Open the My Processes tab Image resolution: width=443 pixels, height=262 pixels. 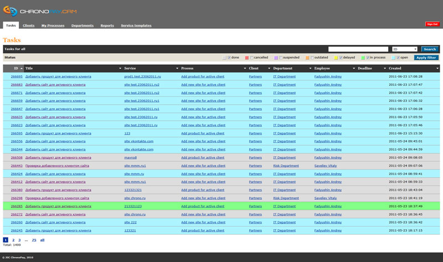[x=53, y=25]
